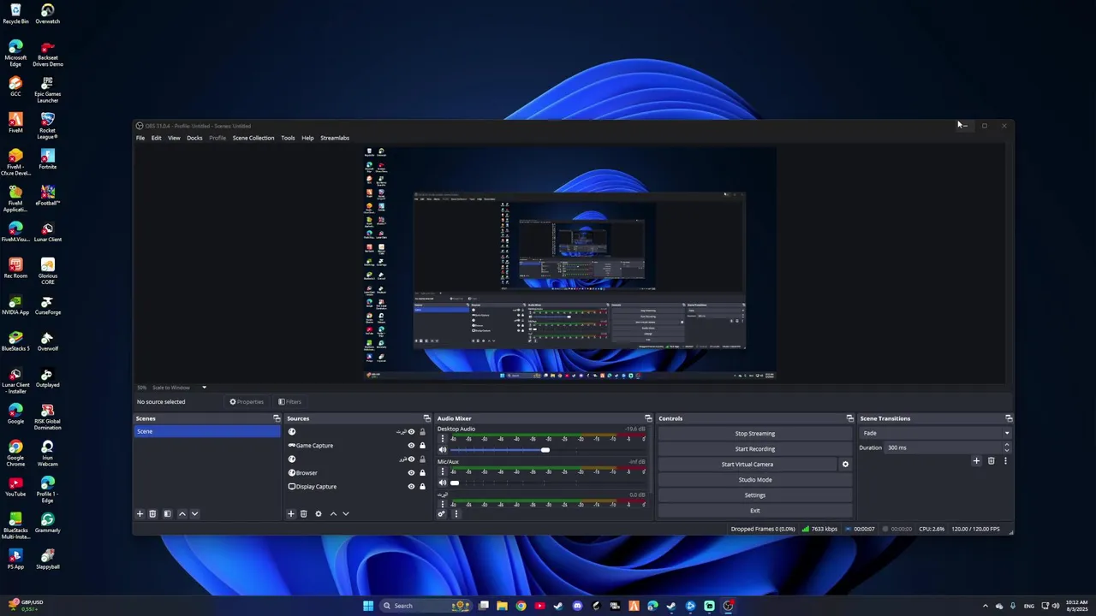
Task: Open virtual camera settings gear
Action: (x=845, y=465)
